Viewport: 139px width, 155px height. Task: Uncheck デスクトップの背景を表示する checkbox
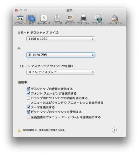[x=28, y=89]
